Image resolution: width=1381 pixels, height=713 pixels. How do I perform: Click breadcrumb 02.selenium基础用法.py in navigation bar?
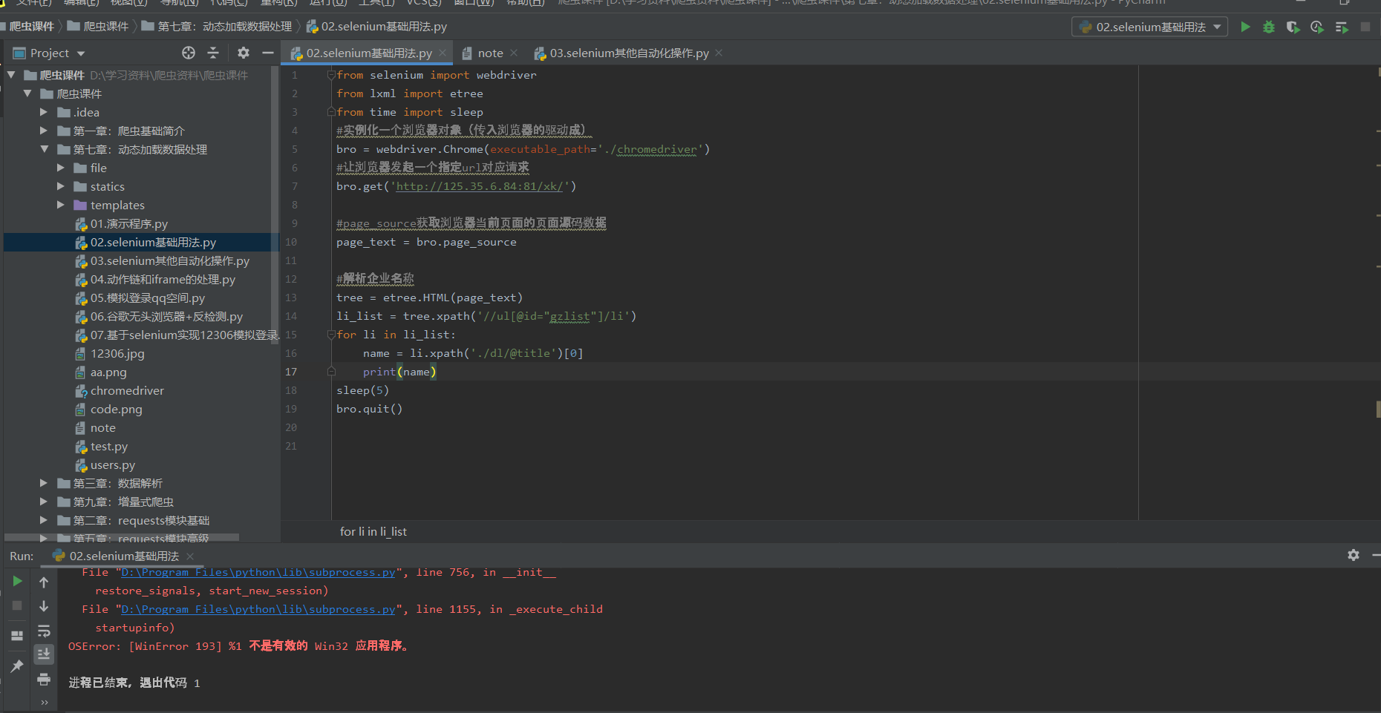(x=383, y=27)
